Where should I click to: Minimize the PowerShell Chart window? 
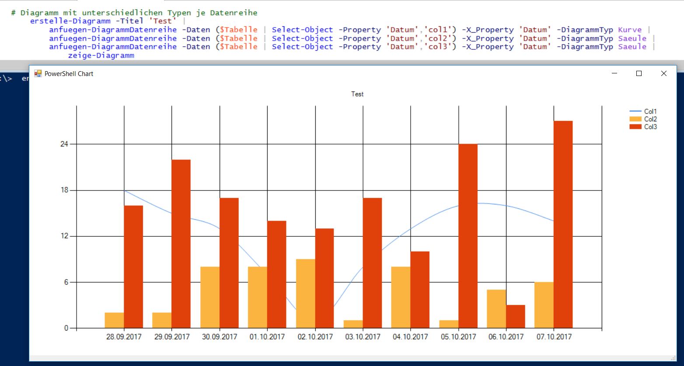(614, 73)
